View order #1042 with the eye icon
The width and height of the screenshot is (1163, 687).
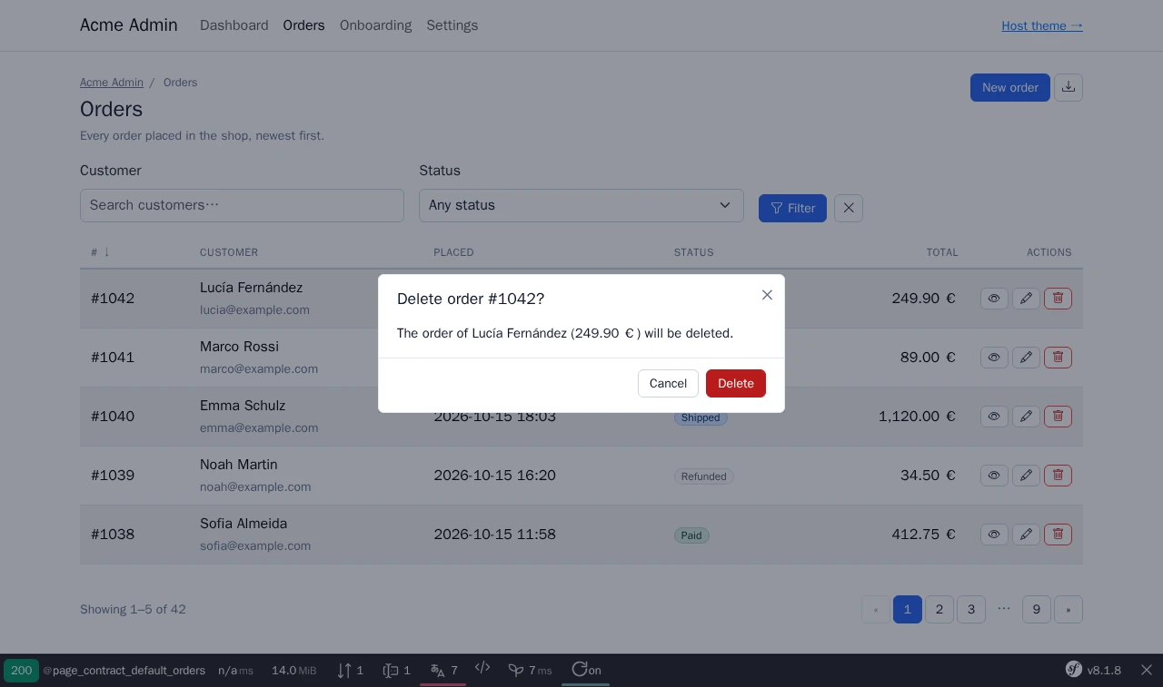pos(994,299)
